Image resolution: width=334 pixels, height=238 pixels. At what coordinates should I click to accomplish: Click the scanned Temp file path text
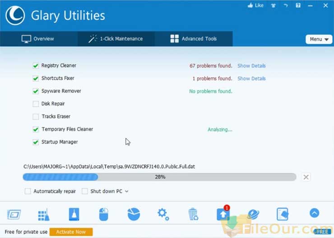(x=109, y=166)
